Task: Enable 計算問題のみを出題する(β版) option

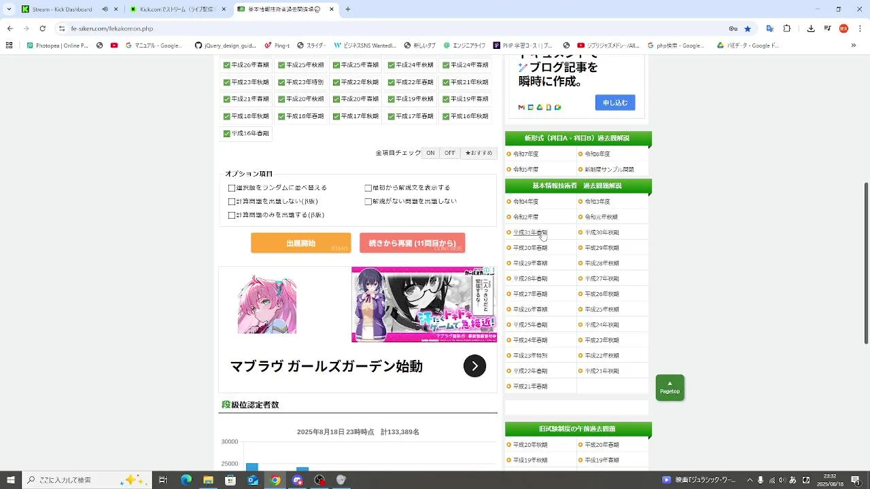Action: click(232, 215)
